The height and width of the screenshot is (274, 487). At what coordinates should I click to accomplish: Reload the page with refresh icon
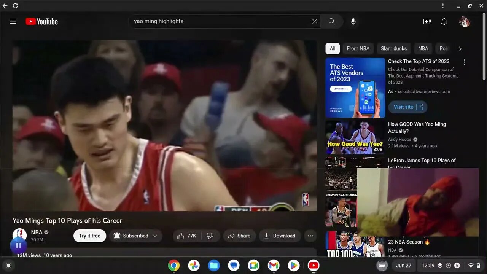pyautogui.click(x=15, y=6)
